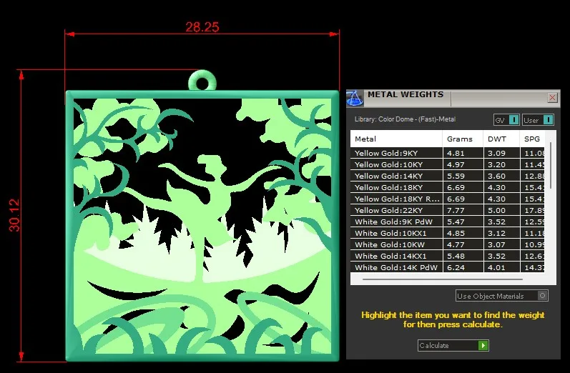Click the 6.24 grams value

click(x=456, y=267)
